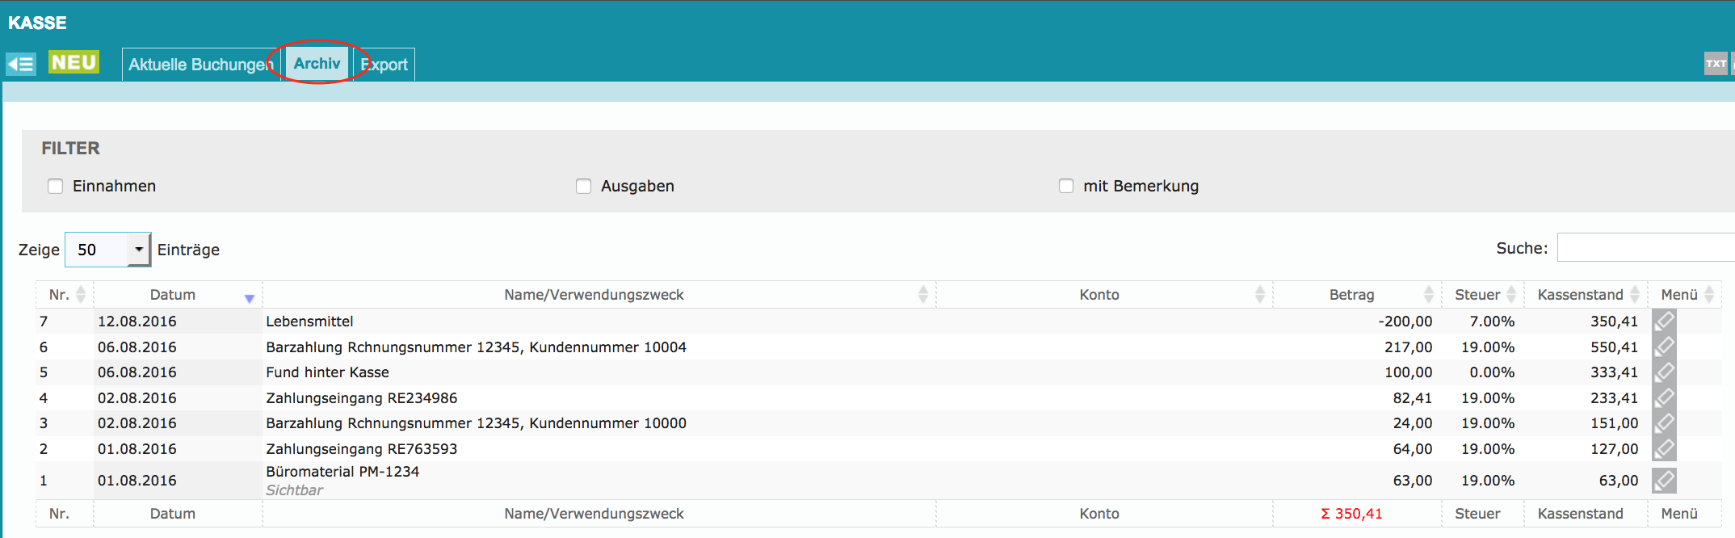Click the TXT export icon
This screenshot has width=1735, height=538.
pyautogui.click(x=1716, y=64)
